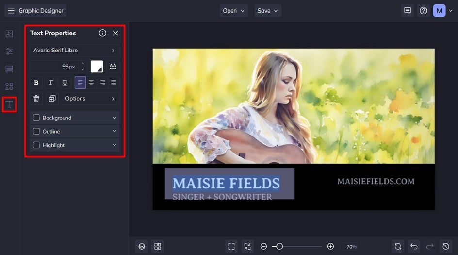Expand the account dropdown arrow
The height and width of the screenshot is (255, 458).
point(451,11)
